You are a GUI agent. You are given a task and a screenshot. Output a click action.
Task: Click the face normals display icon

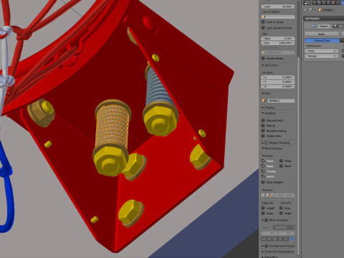(272, 195)
